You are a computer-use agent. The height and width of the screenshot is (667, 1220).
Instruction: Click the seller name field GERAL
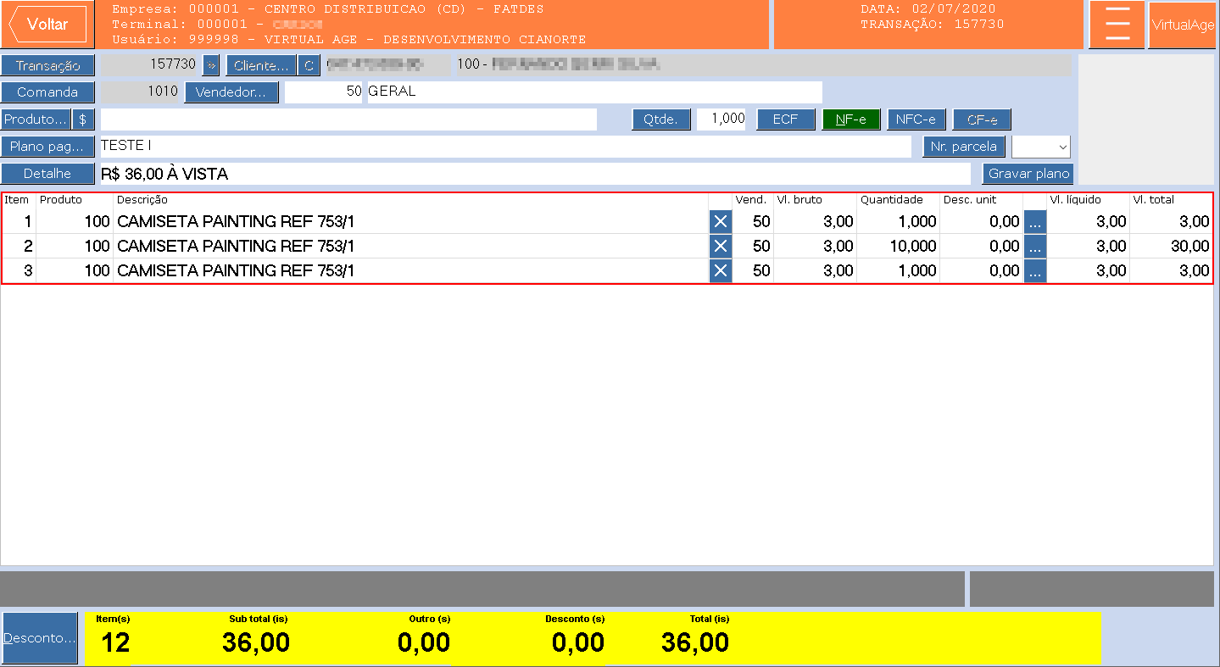593,92
